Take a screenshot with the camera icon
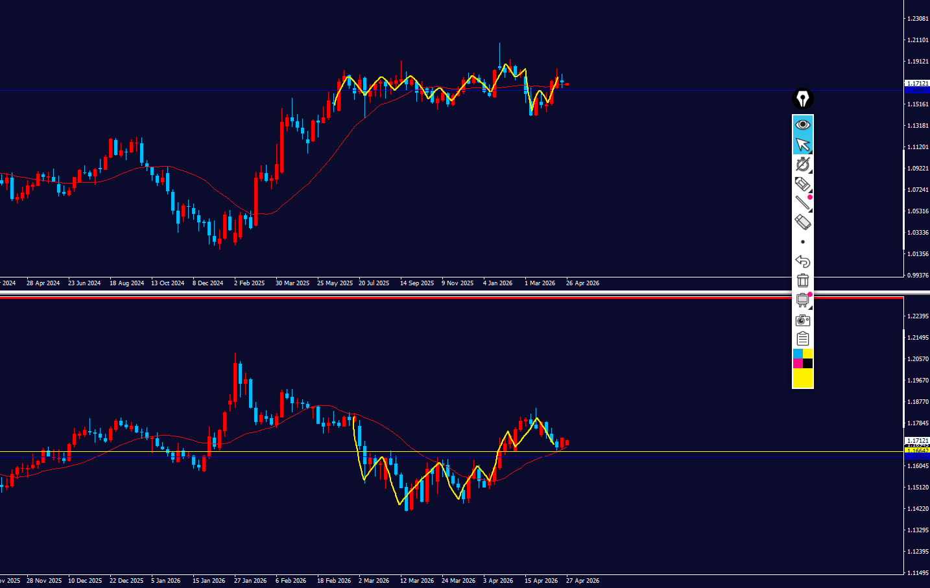 tap(803, 320)
